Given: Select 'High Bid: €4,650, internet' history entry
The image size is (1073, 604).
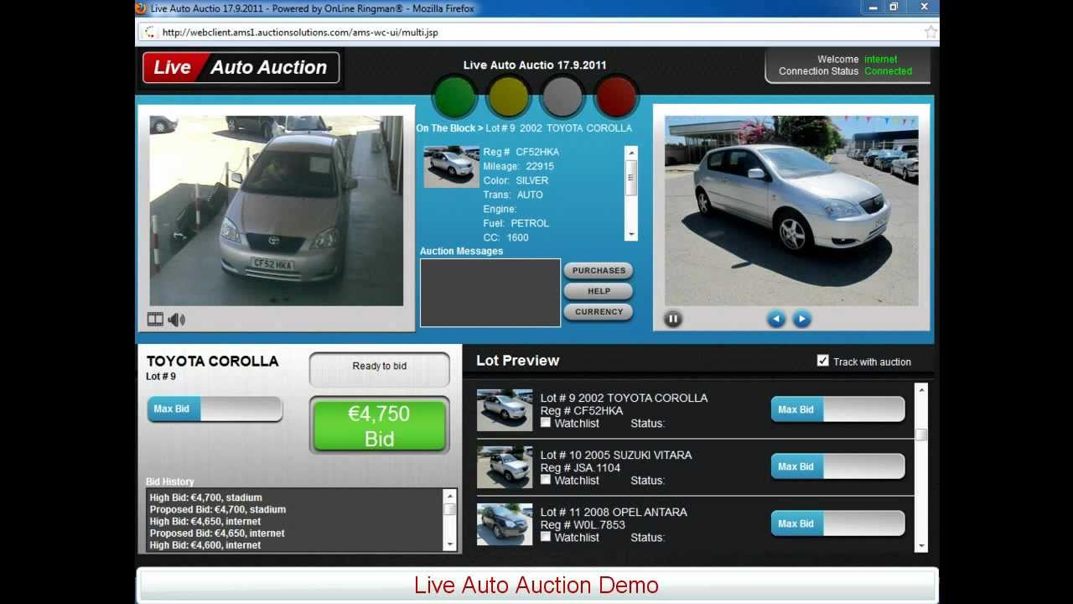Looking at the screenshot, I should (x=205, y=521).
